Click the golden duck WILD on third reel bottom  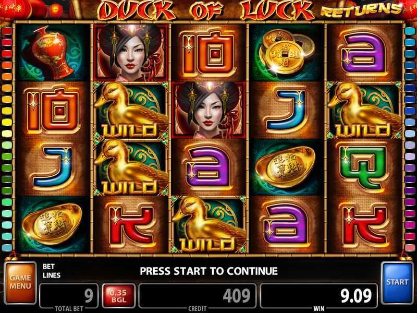coord(209,224)
